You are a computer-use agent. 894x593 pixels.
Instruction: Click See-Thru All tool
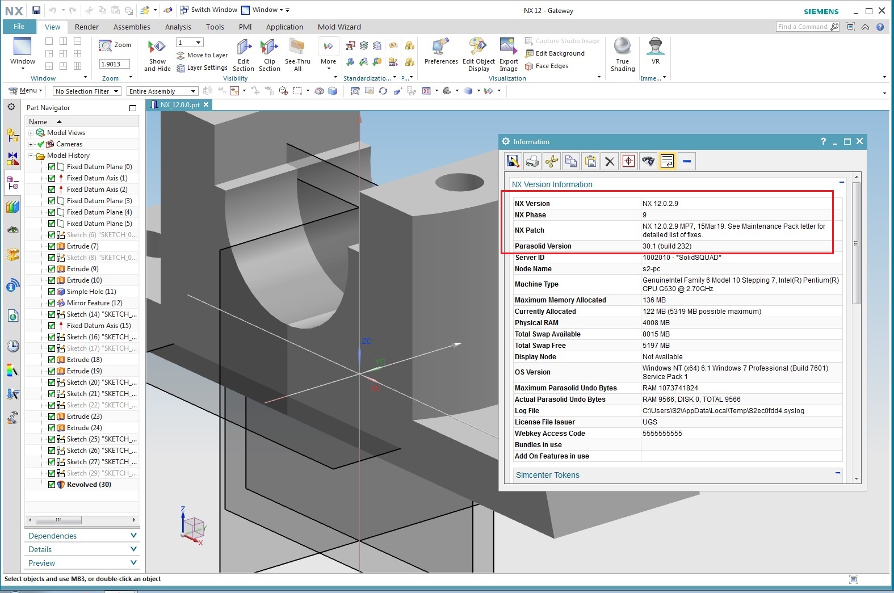[297, 56]
